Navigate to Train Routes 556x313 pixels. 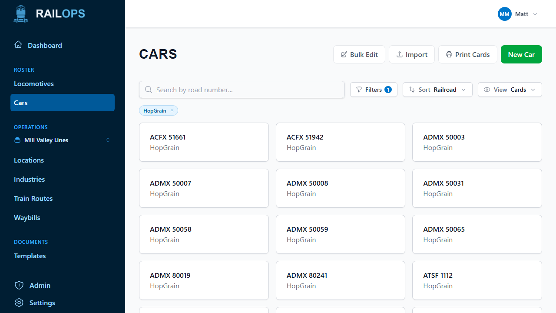tap(33, 198)
